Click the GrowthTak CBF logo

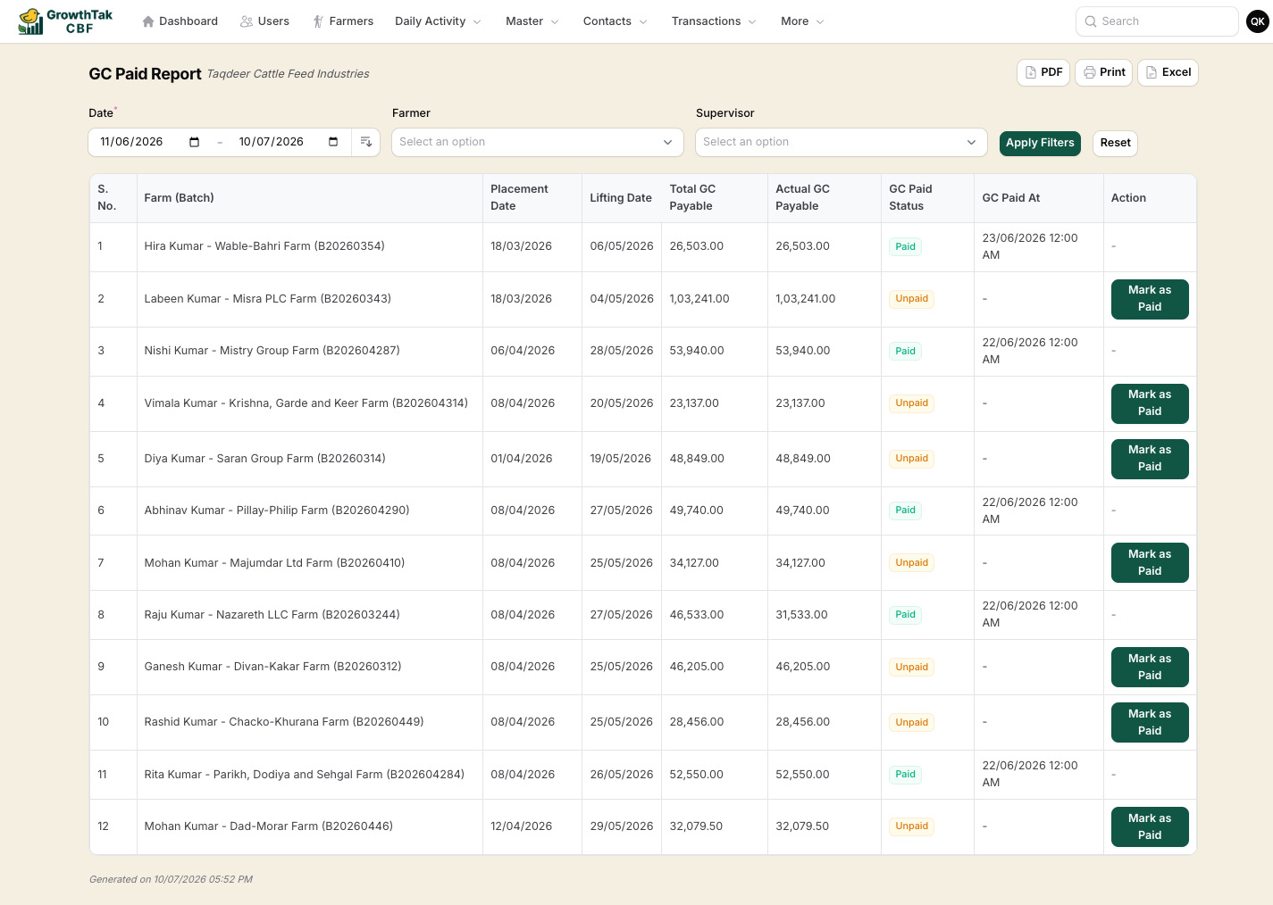[66, 21]
